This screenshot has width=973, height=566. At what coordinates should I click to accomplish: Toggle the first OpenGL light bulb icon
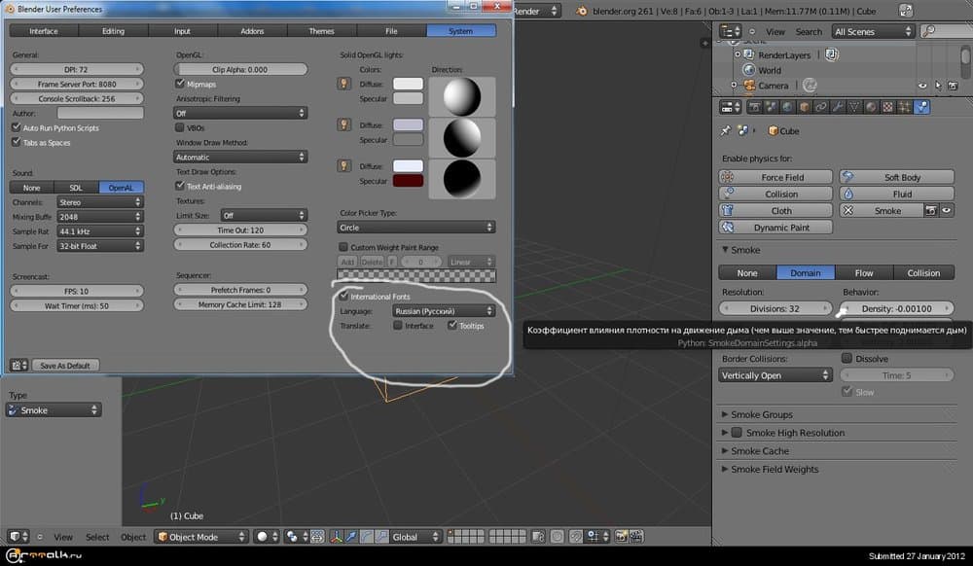pyautogui.click(x=343, y=85)
